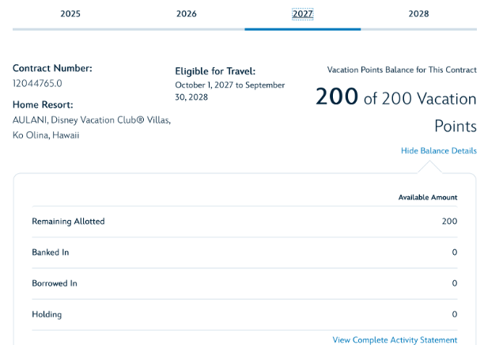This screenshot has width=484, height=345.
Task: Click the October 1, 2027 travel dates
Action: [x=229, y=91]
